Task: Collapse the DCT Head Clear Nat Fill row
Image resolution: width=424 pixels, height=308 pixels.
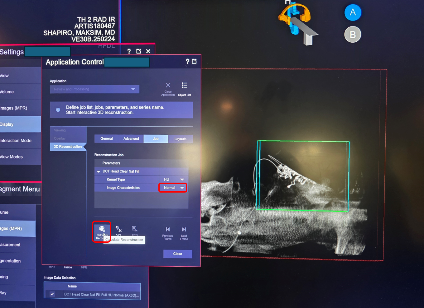Action: click(99, 171)
